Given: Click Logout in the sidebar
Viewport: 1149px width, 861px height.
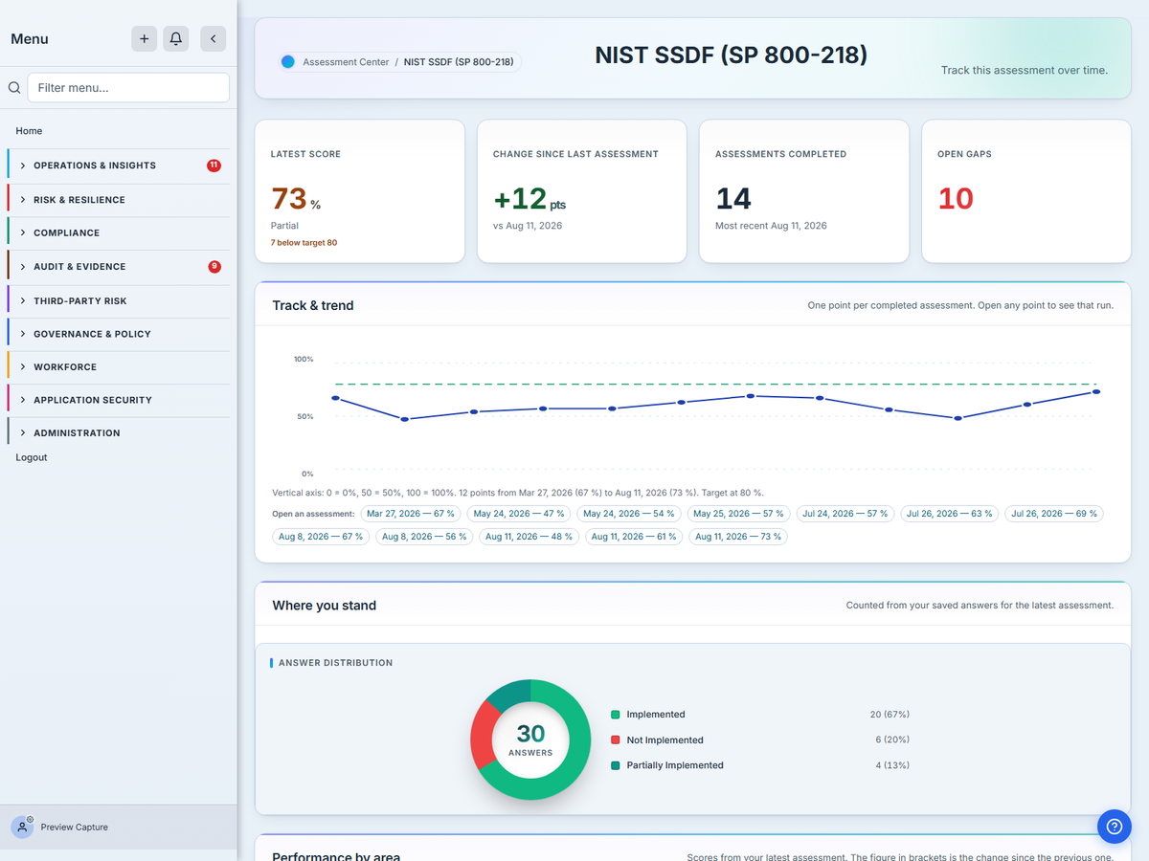Looking at the screenshot, I should click(32, 457).
